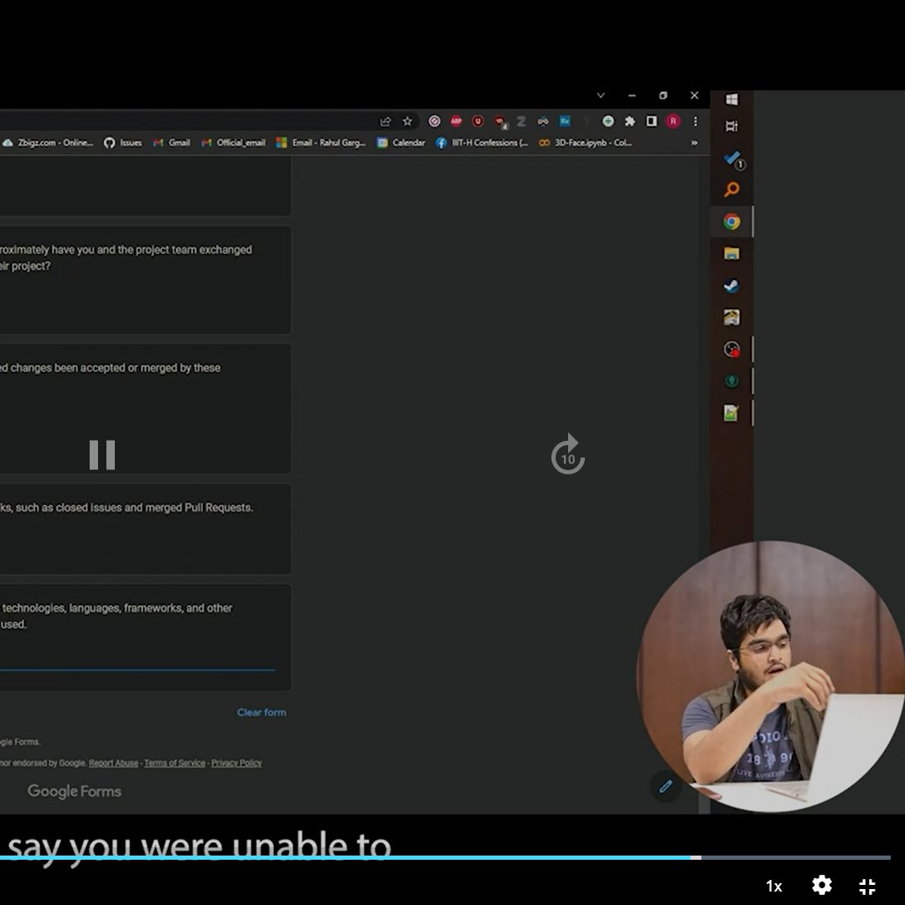Screen dimensions: 905x905
Task: Open the Report Abuse link
Action: 113,763
